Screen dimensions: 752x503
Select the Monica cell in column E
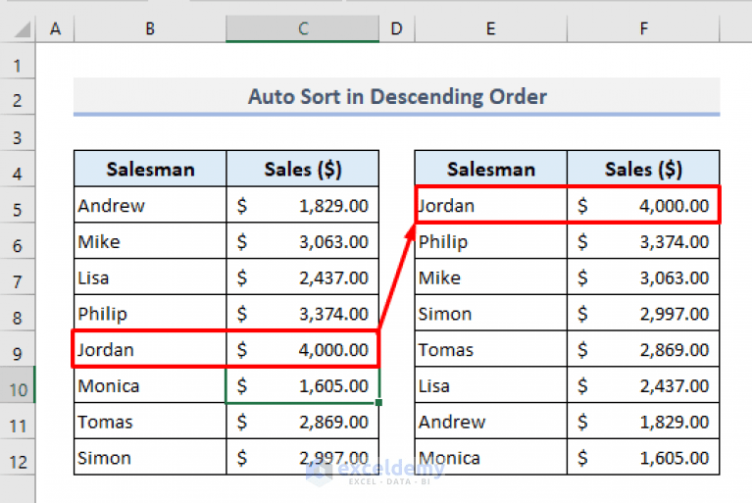pos(490,458)
